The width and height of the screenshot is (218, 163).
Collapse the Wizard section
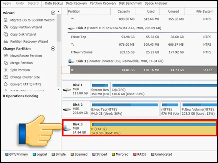53,13
